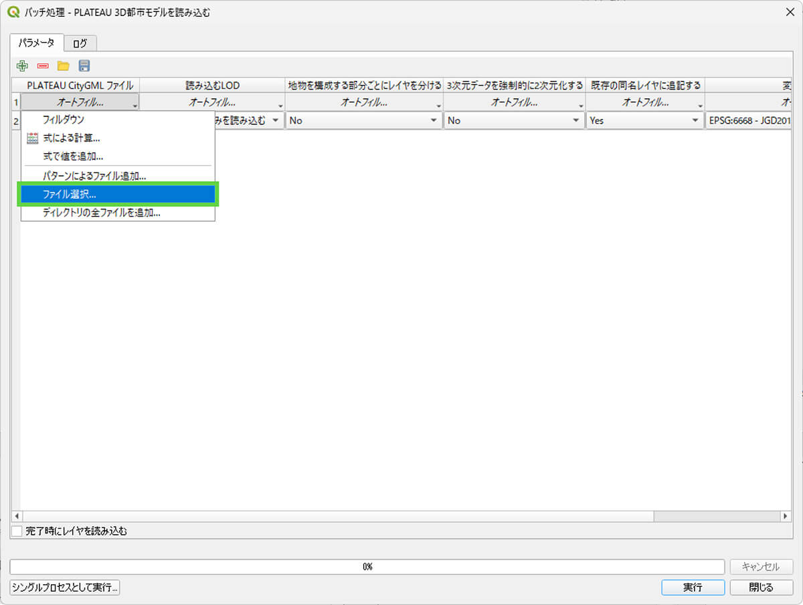Open オートフィル dropdown under 既存の同名レイヤに追記する

click(645, 102)
